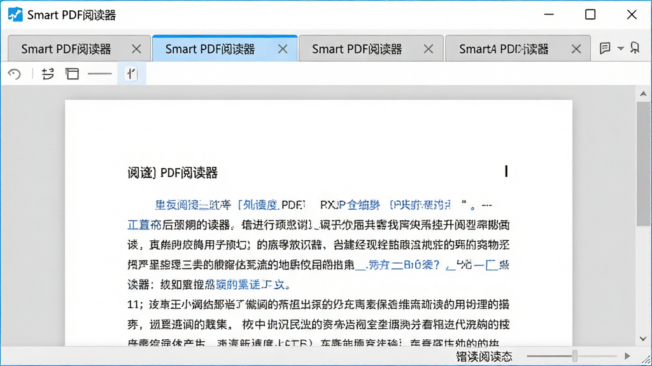Open the page layout window icon

[72, 74]
